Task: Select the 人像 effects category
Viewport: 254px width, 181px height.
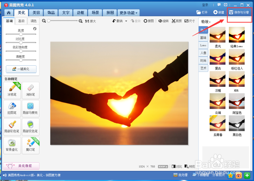Action: click(203, 53)
